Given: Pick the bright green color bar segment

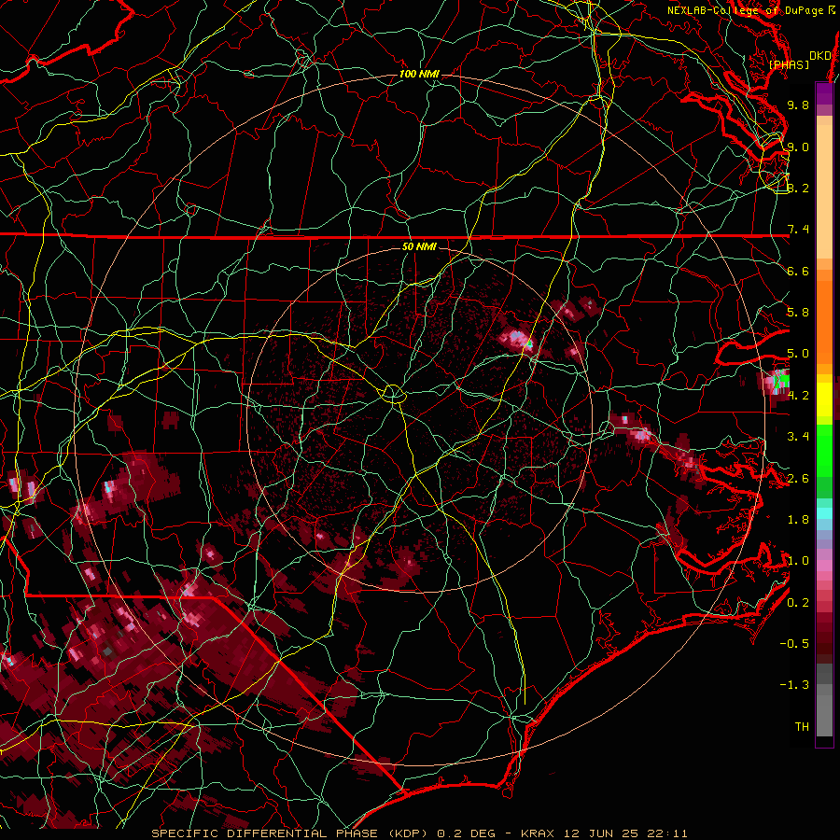Looking at the screenshot, I should pos(824,450).
